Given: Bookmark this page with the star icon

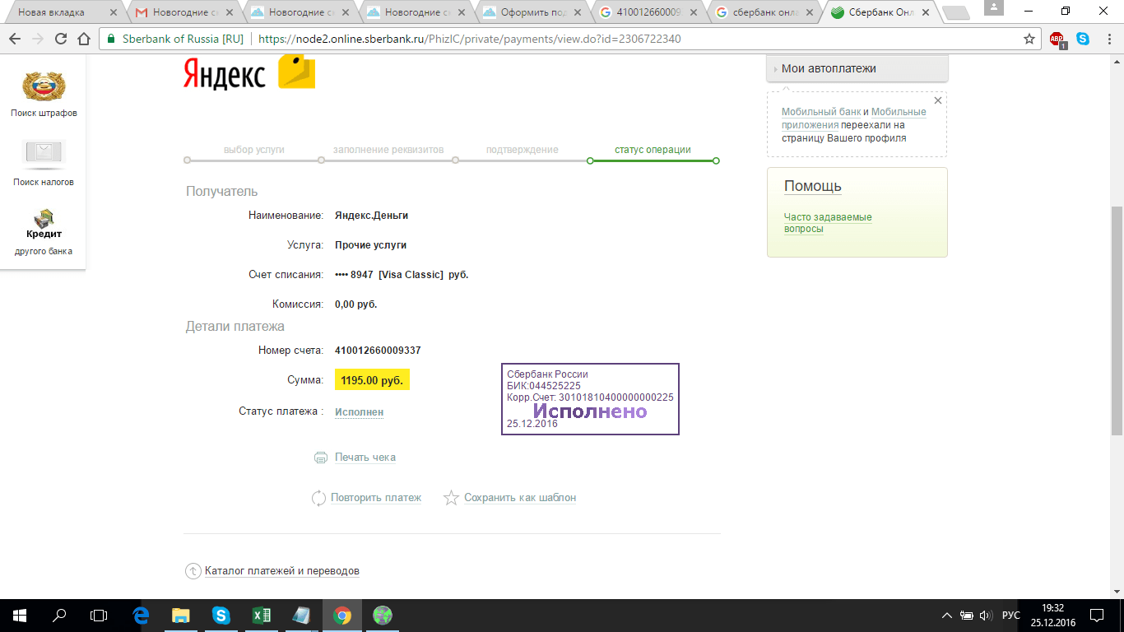Looking at the screenshot, I should coord(1029,39).
